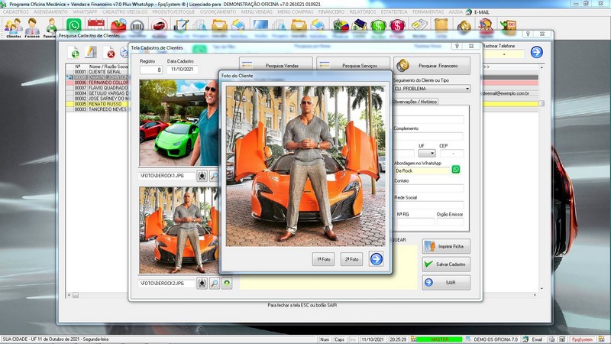611x344 pixels.
Task: Click Pesquisar Financeiro button
Action: coord(432,66)
